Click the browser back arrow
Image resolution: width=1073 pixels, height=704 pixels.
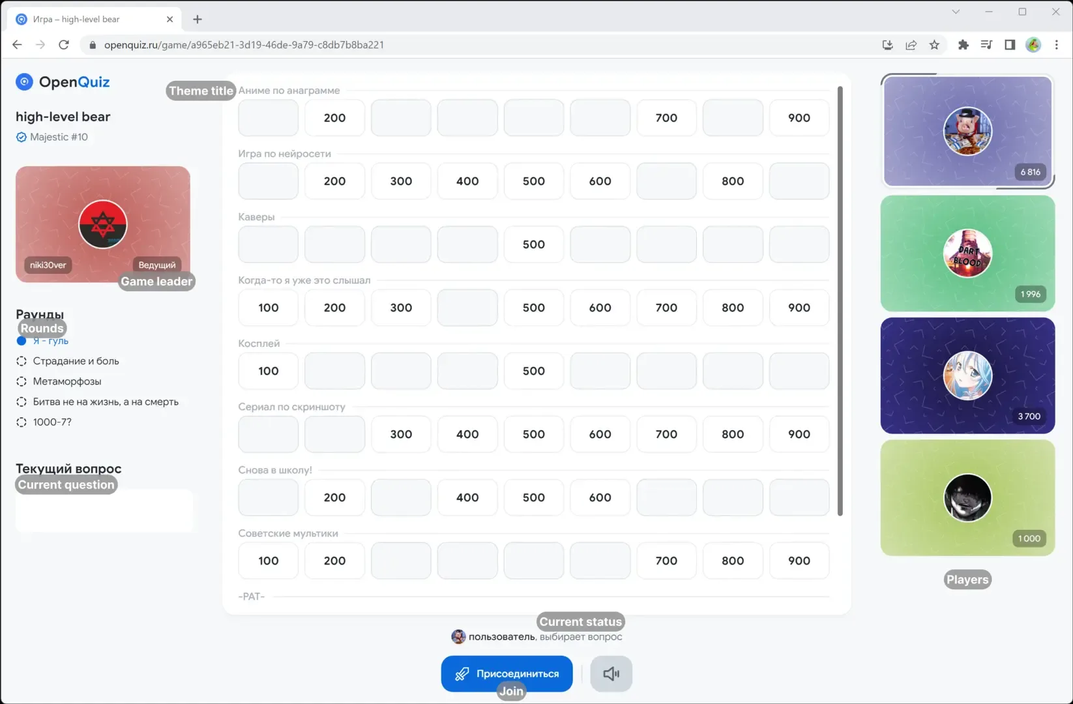pyautogui.click(x=17, y=44)
